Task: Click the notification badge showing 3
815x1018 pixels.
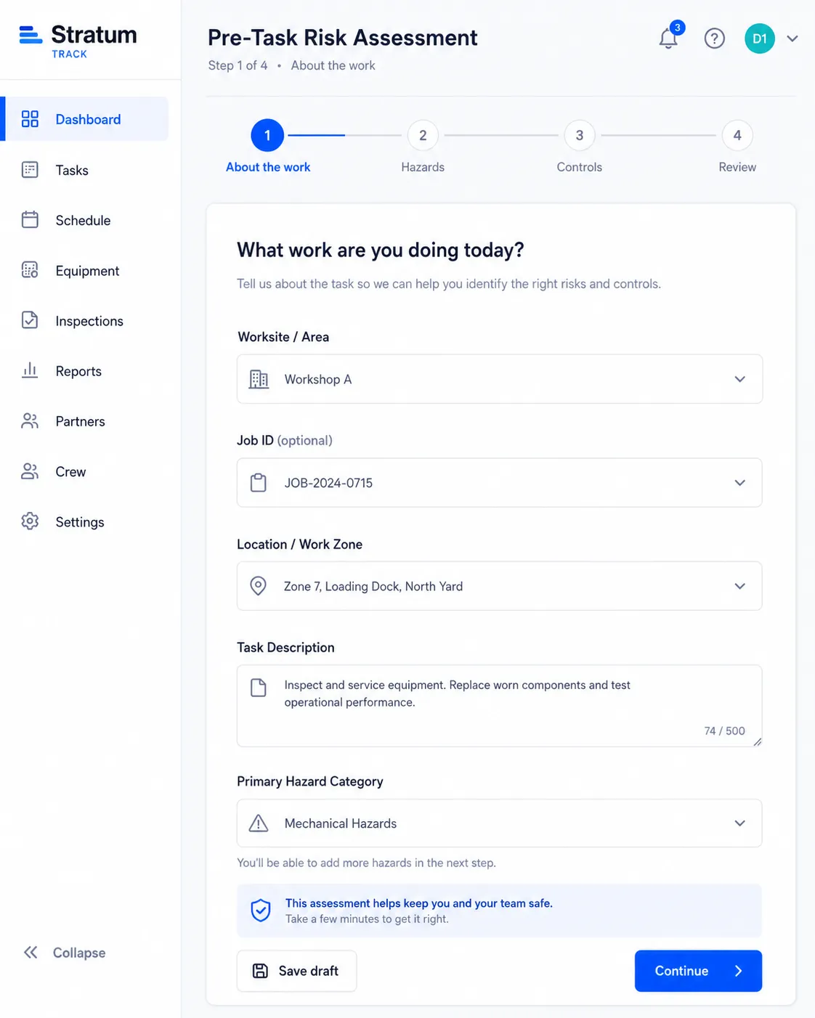Action: [x=677, y=28]
